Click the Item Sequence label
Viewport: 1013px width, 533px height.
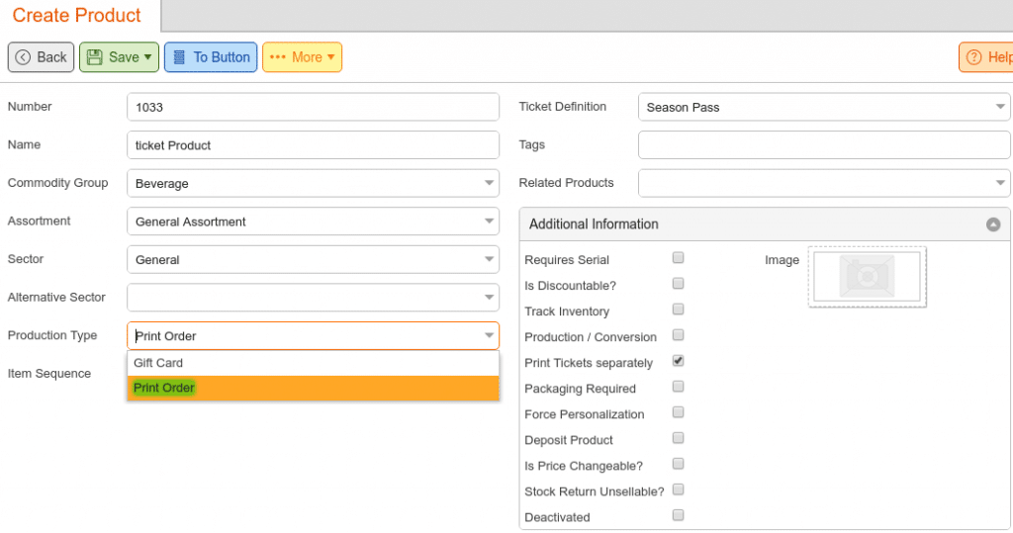pos(49,374)
